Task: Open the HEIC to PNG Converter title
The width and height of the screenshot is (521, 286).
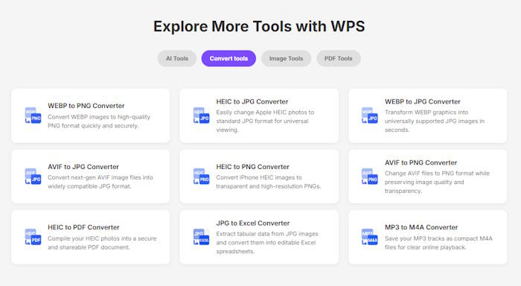Action: pos(253,167)
